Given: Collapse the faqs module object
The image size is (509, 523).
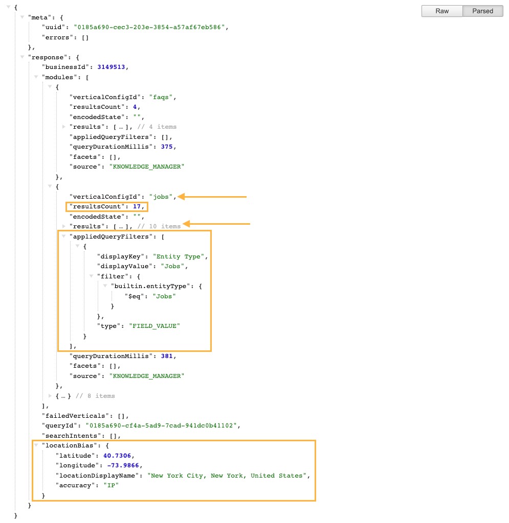Looking at the screenshot, I should coord(50,86).
